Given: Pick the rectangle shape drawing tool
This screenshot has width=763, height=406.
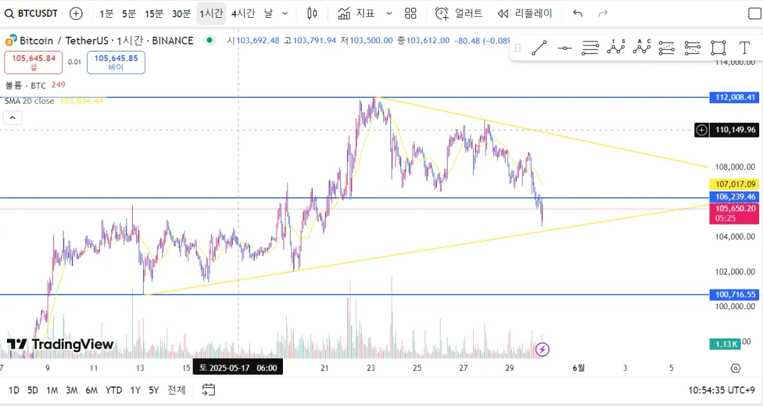Looking at the screenshot, I should pyautogui.click(x=718, y=48).
